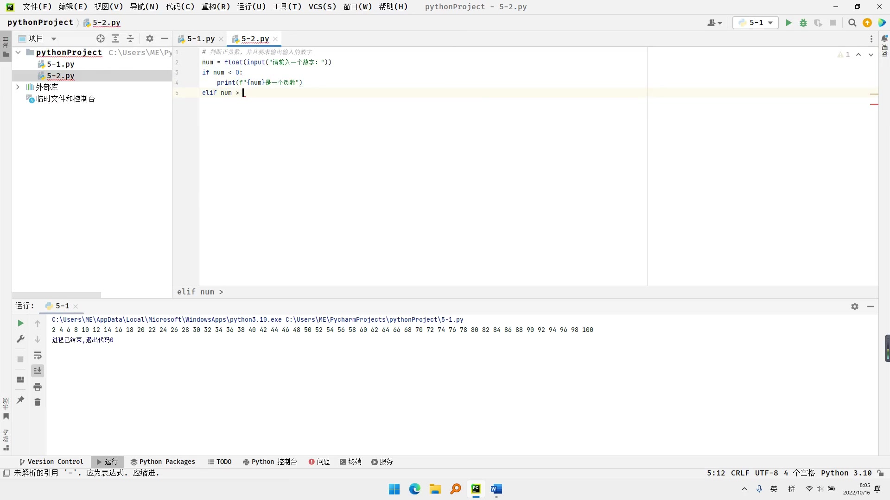Close the 5-1 run tab
890x500 pixels.
[x=76, y=306]
